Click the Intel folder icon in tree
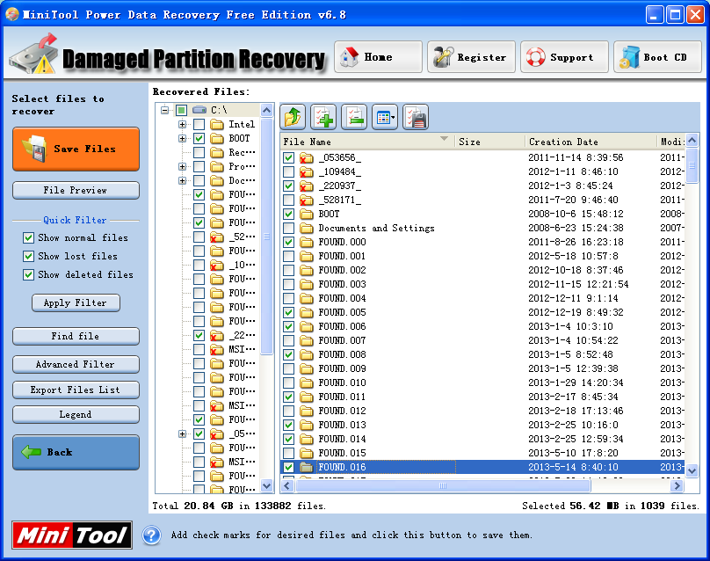 click(x=217, y=124)
